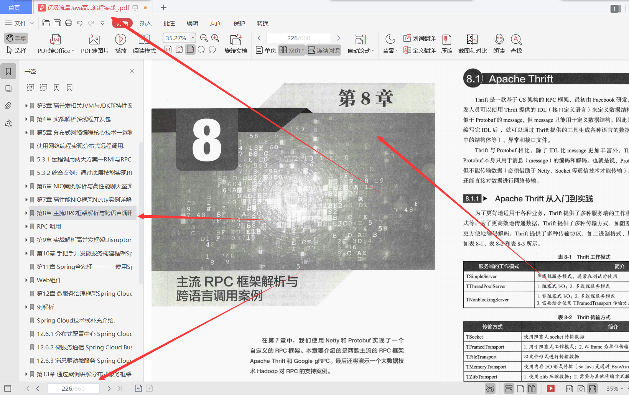This screenshot has width=629, height=395.
Task: Click the ribbon page number field
Action: 298,38
